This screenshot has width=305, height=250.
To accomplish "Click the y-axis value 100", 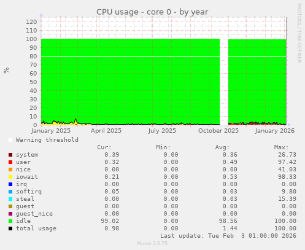I will 31,39.
